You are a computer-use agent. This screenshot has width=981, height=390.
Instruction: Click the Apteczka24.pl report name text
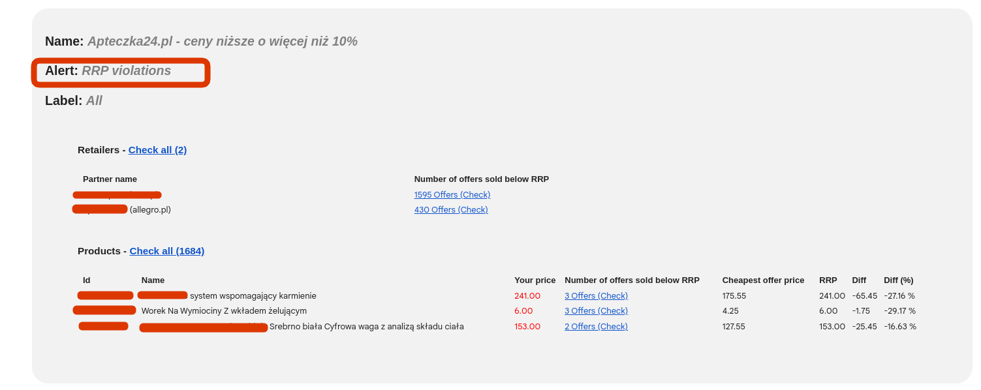(223, 42)
